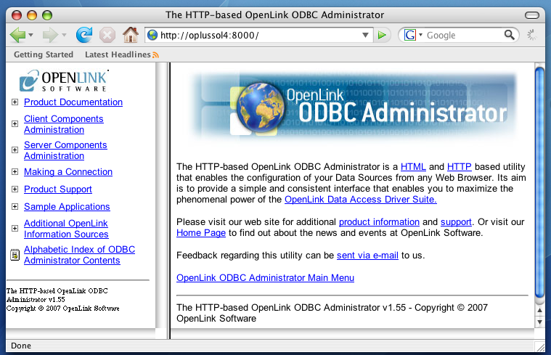This screenshot has height=355, width=551.
Task: Open the Forward history dropdown arrow
Action: pos(64,35)
